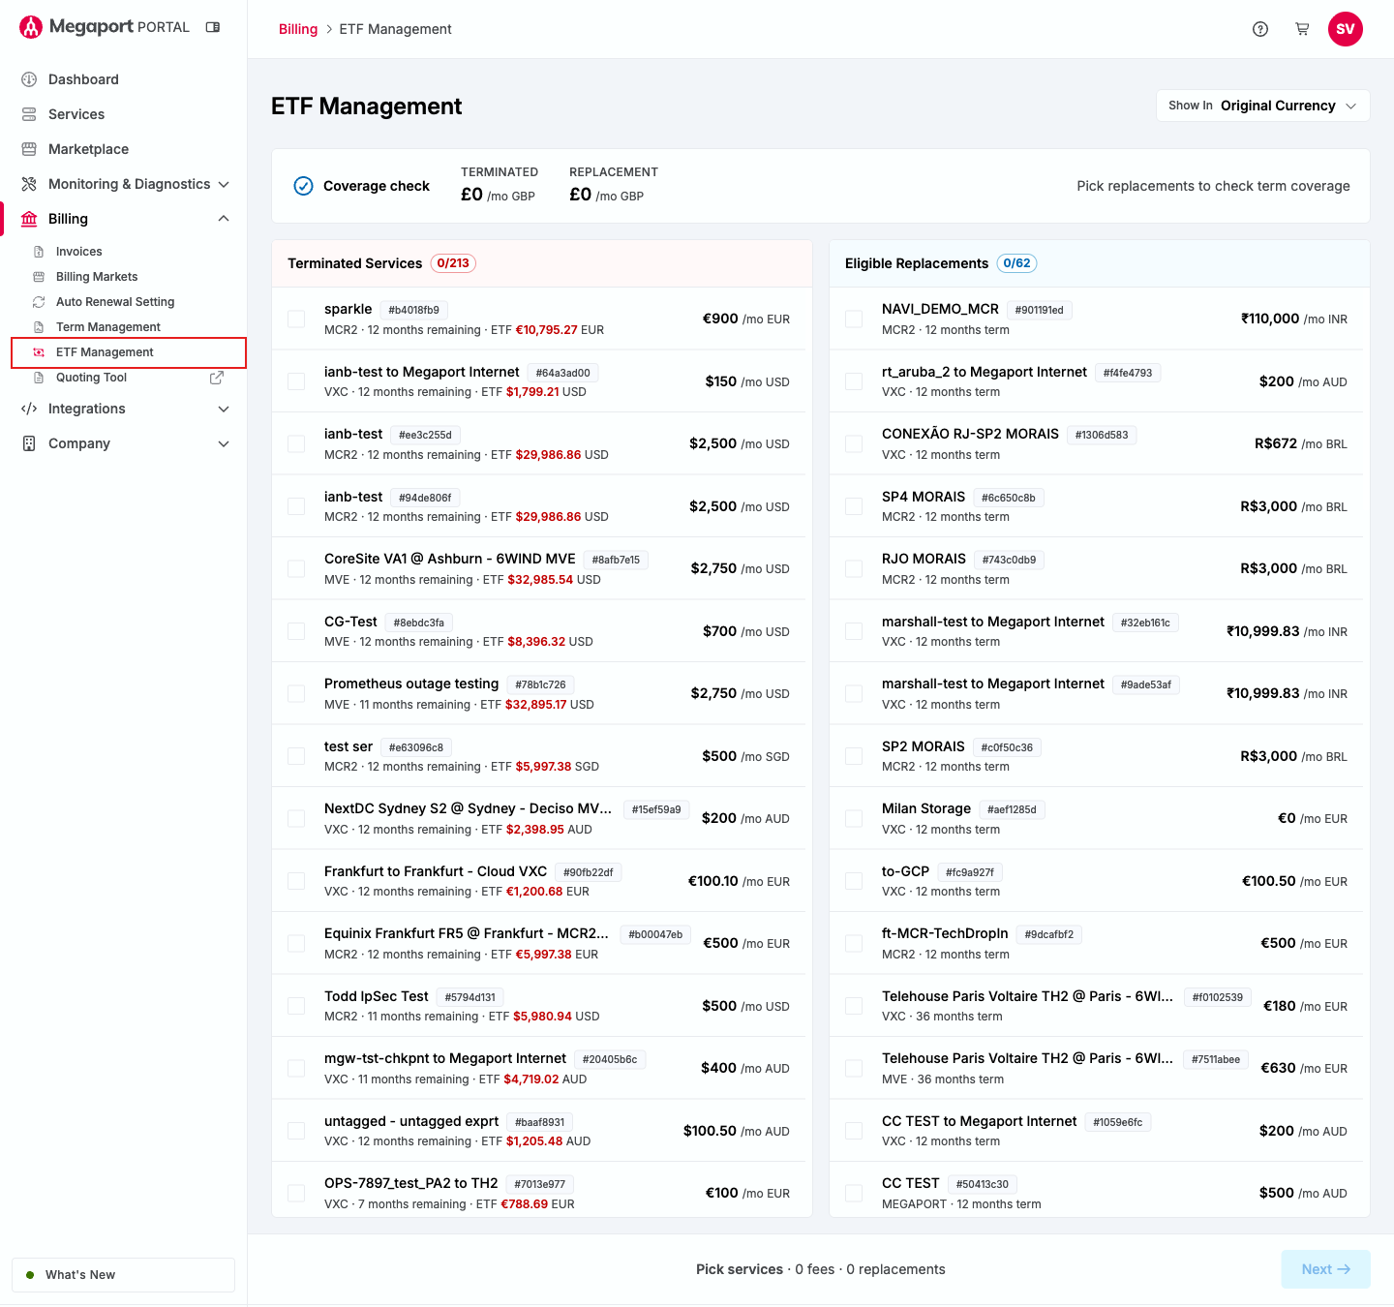Image resolution: width=1394 pixels, height=1307 pixels.
Task: Click the Coverage check circle icon
Action: click(x=303, y=186)
